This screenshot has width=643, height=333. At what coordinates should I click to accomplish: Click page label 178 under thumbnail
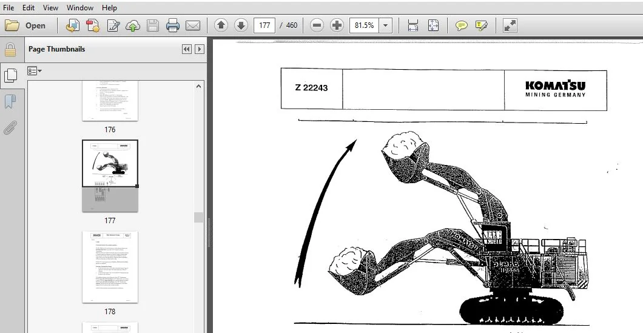[x=110, y=312]
